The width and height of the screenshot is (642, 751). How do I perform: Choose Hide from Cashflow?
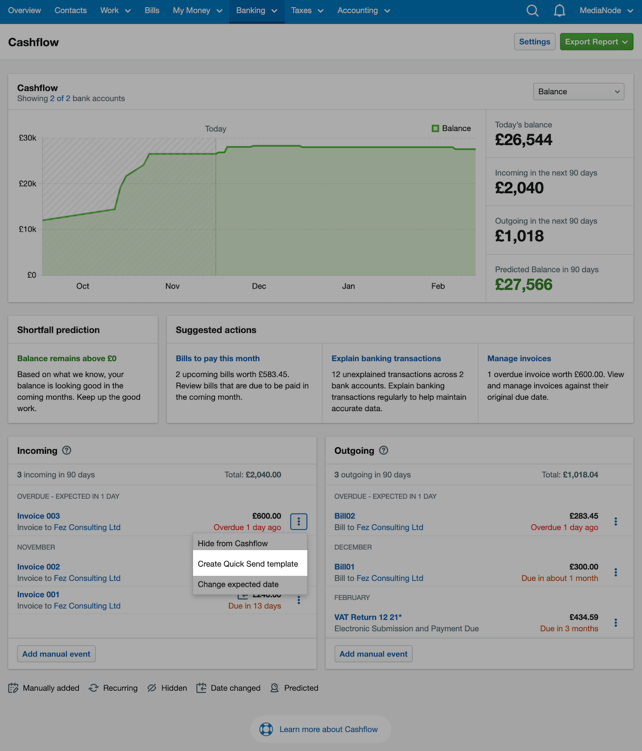pos(250,544)
